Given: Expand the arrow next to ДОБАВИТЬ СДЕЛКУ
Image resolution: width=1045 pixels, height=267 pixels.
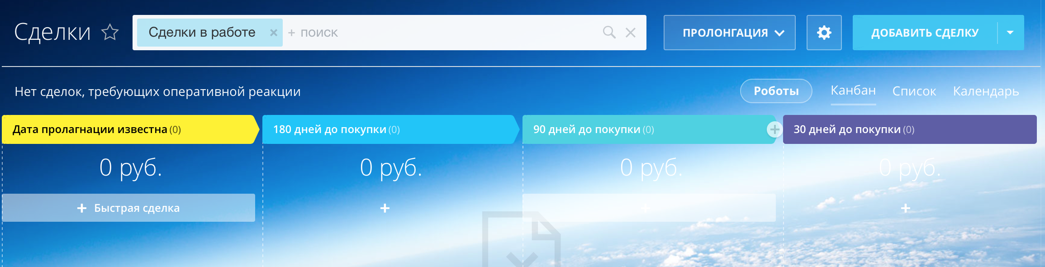Looking at the screenshot, I should [x=1010, y=33].
